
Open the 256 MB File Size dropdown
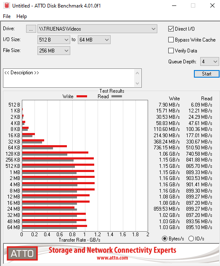54,50
